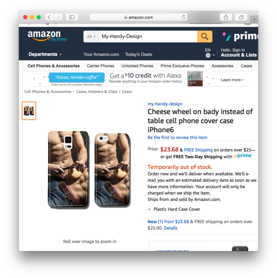Show the Safari sidebar
The height and width of the screenshot is (278, 277).
[x=72, y=17]
